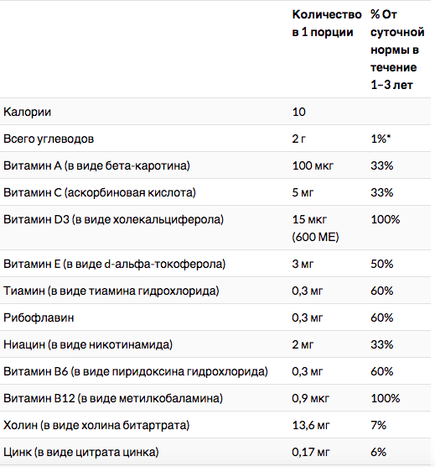Select the 15 мкг (600 ME) value
The width and height of the screenshot is (435, 467).
coord(315,228)
